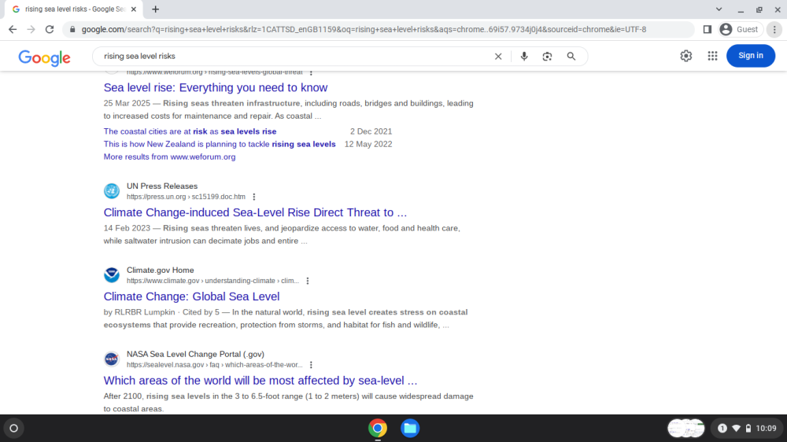
Task: Open the tab search dropdown arrow
Action: 719,9
